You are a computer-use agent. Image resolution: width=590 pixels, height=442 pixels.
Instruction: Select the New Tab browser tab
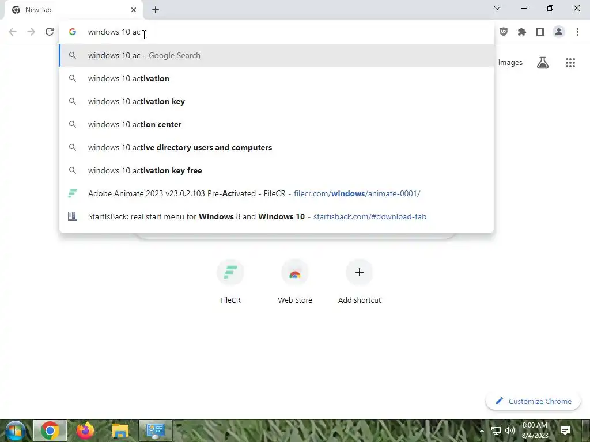(x=74, y=10)
